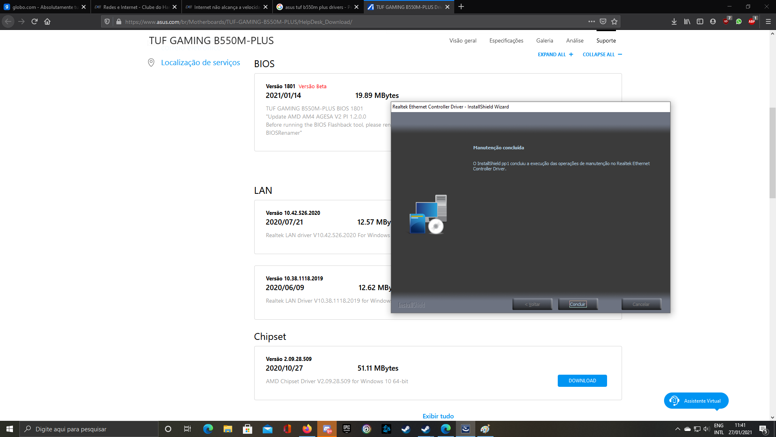Click Exibir tudo under Chipset
The image size is (776, 437).
click(x=438, y=416)
